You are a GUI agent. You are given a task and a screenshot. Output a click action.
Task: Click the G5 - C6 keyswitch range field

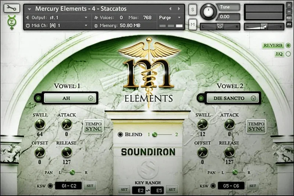(x=231, y=186)
